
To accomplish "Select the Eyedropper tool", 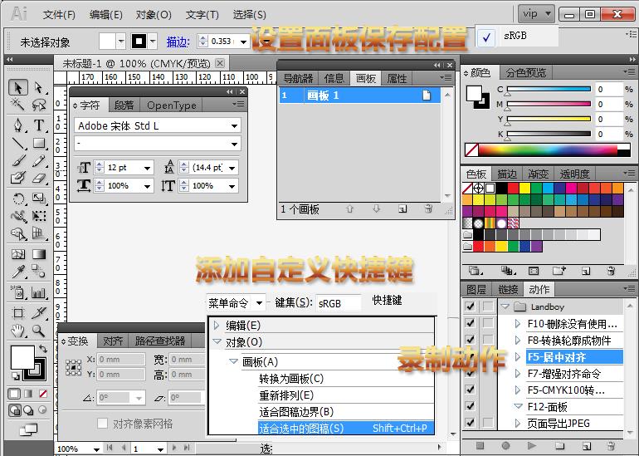I will [18, 272].
